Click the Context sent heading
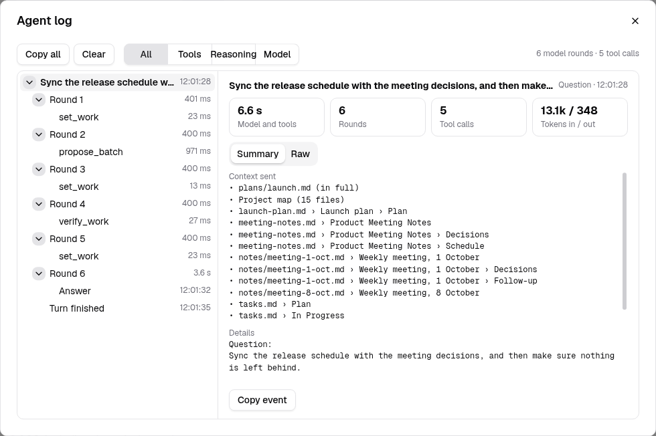The width and height of the screenshot is (656, 436). coord(252,177)
